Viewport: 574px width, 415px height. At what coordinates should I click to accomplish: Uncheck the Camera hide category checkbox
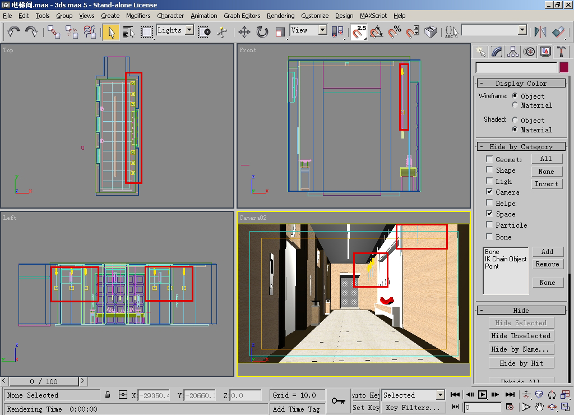coord(490,192)
